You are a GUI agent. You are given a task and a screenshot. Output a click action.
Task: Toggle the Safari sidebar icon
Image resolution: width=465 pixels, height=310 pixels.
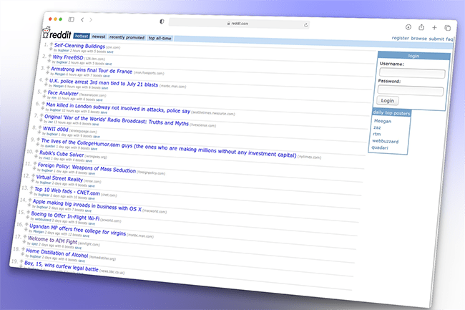point(71,19)
